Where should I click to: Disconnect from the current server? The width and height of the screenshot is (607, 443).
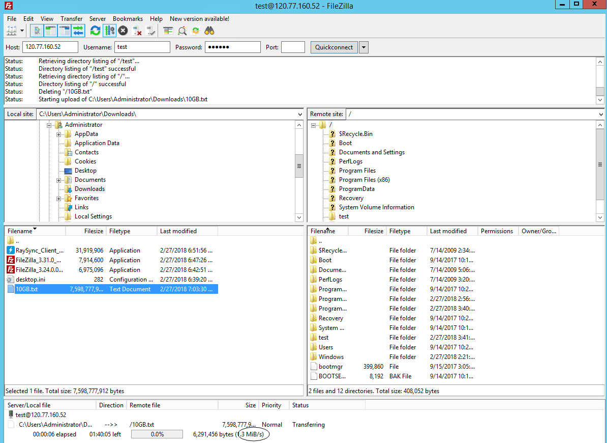pyautogui.click(x=137, y=31)
